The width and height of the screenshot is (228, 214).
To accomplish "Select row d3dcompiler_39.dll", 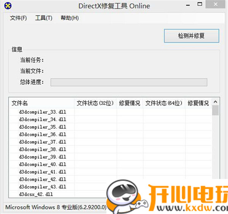I will pyautogui.click(x=111, y=157).
